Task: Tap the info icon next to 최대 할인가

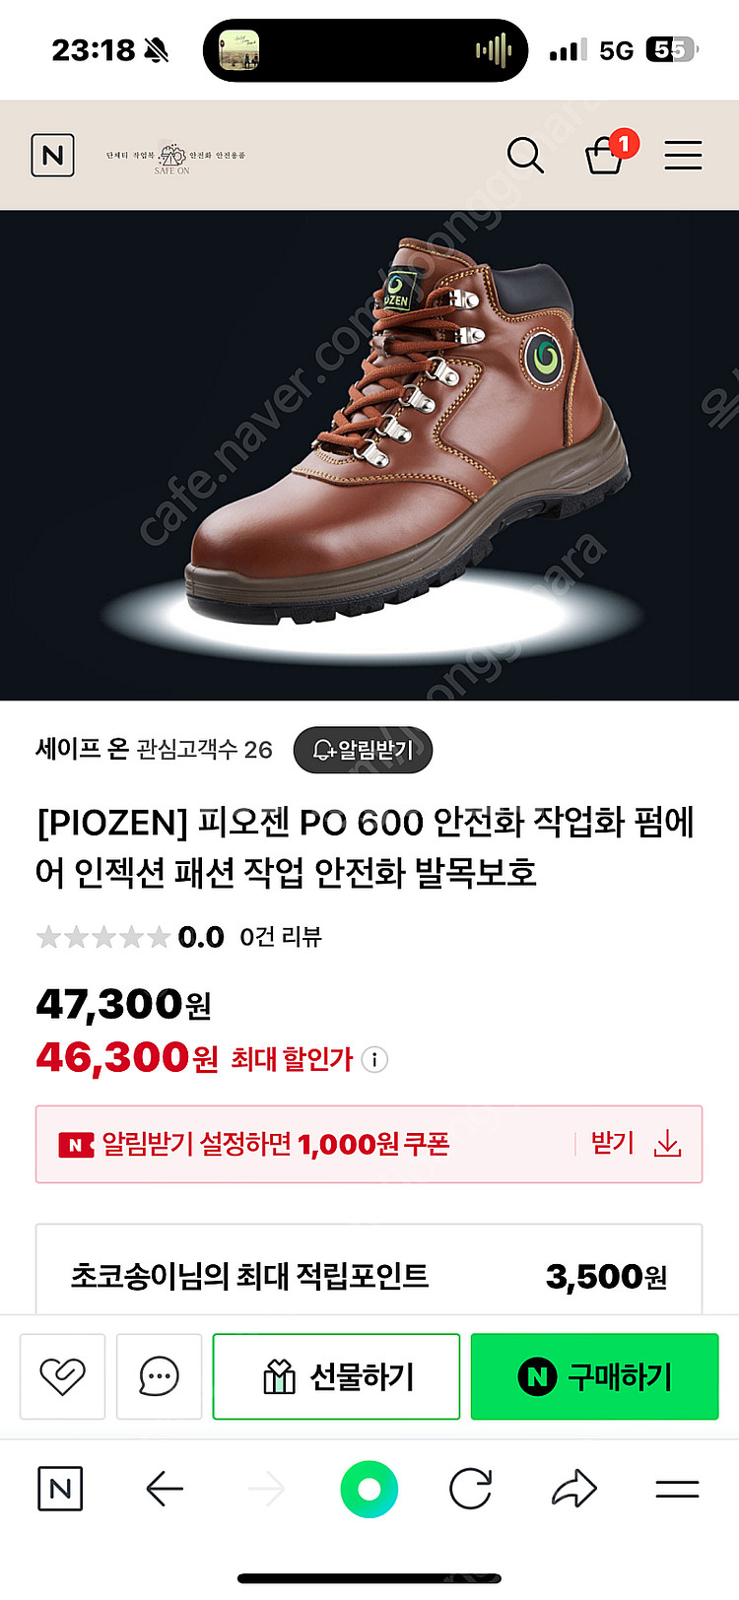Action: pos(374,1060)
